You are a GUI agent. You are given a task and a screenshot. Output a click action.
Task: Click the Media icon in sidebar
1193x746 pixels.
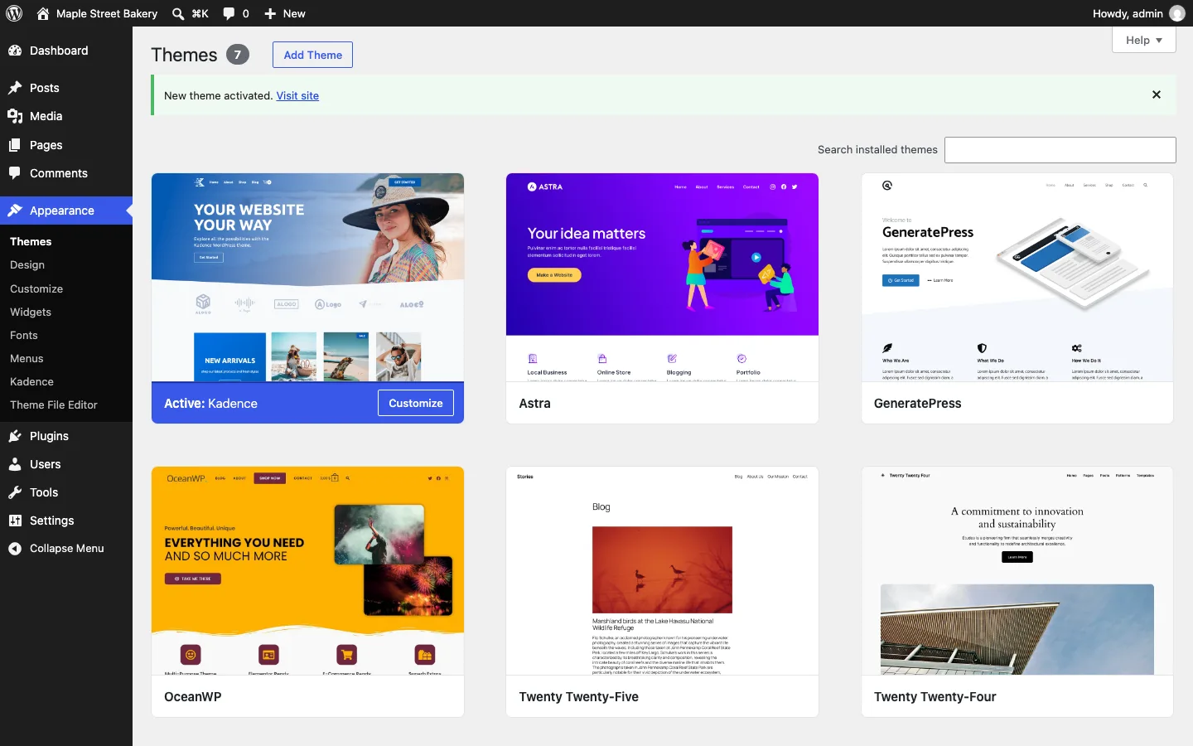[x=15, y=116]
